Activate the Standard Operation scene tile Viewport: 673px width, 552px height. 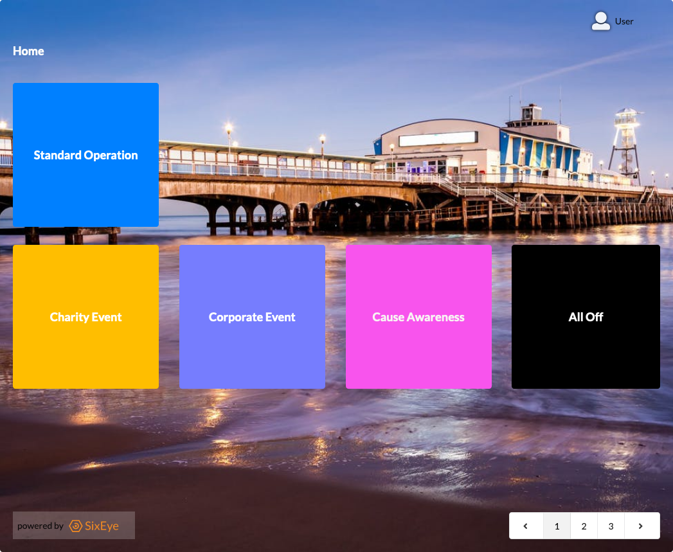click(85, 155)
